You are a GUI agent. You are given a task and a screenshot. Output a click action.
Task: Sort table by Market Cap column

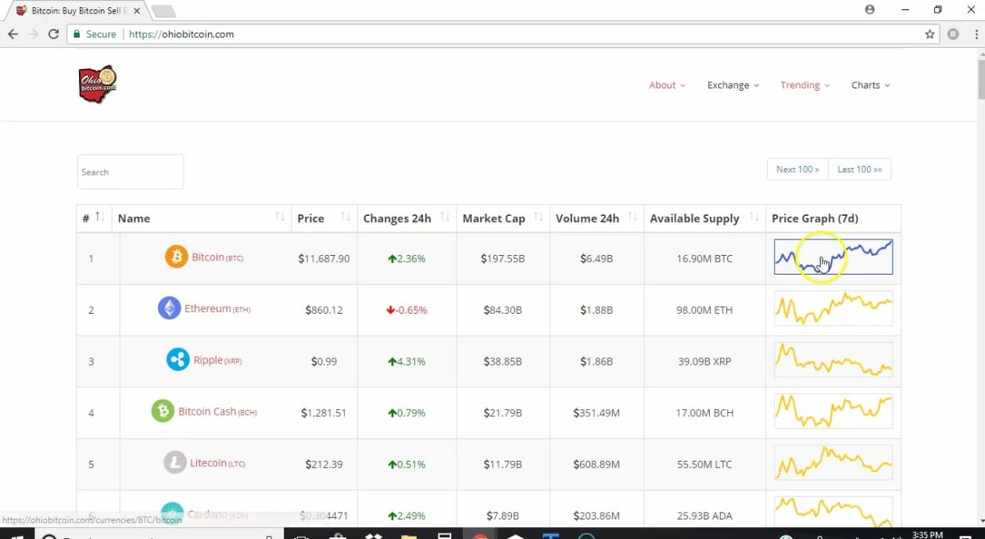[x=537, y=217]
